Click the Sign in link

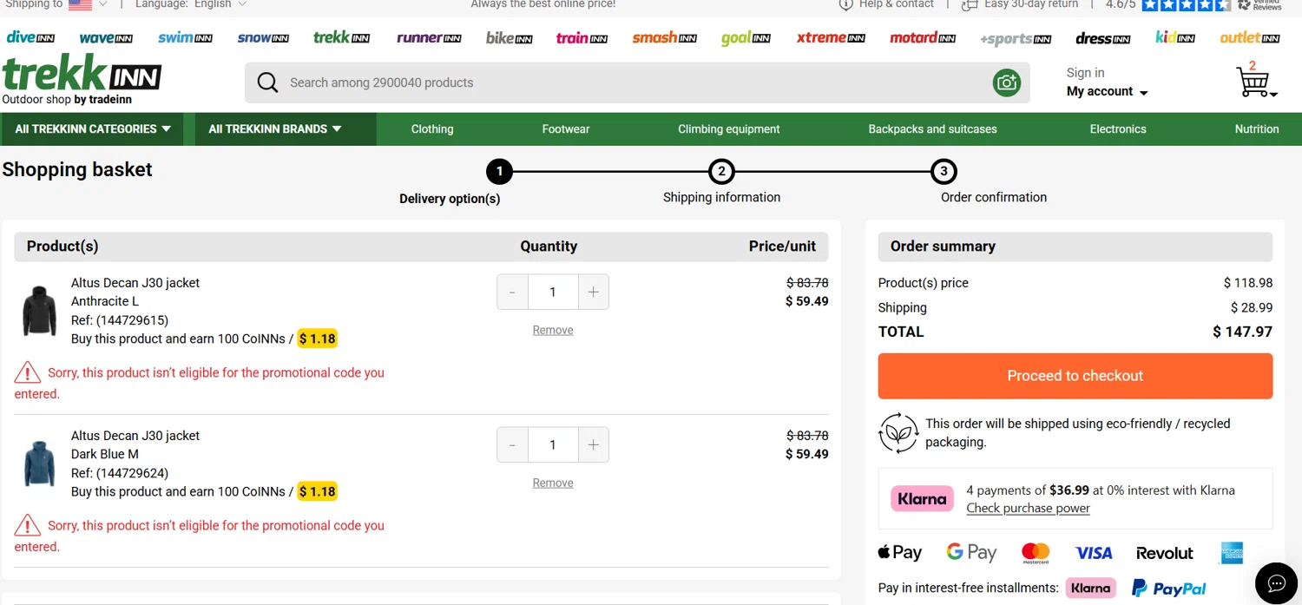pyautogui.click(x=1085, y=73)
